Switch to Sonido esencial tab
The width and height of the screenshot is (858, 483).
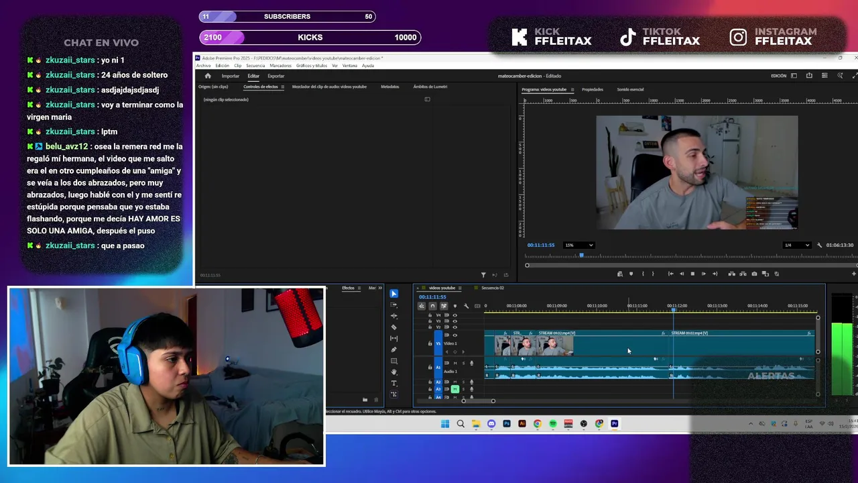630,90
